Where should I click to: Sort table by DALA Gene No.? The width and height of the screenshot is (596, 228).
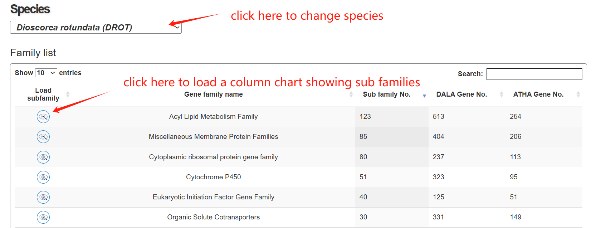pos(461,94)
